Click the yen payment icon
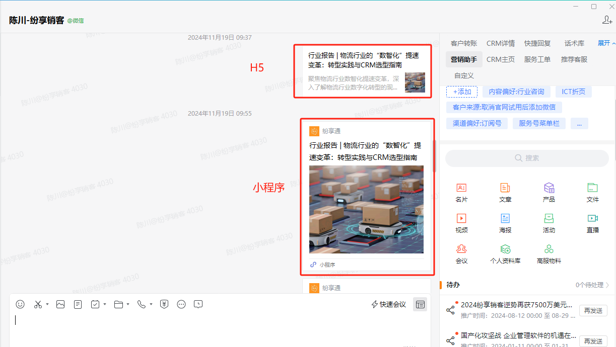616x347 pixels. click(x=164, y=304)
